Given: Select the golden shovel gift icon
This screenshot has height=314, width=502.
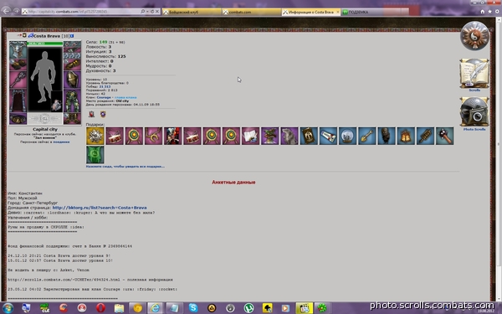Looking at the screenshot, I should (367, 136).
